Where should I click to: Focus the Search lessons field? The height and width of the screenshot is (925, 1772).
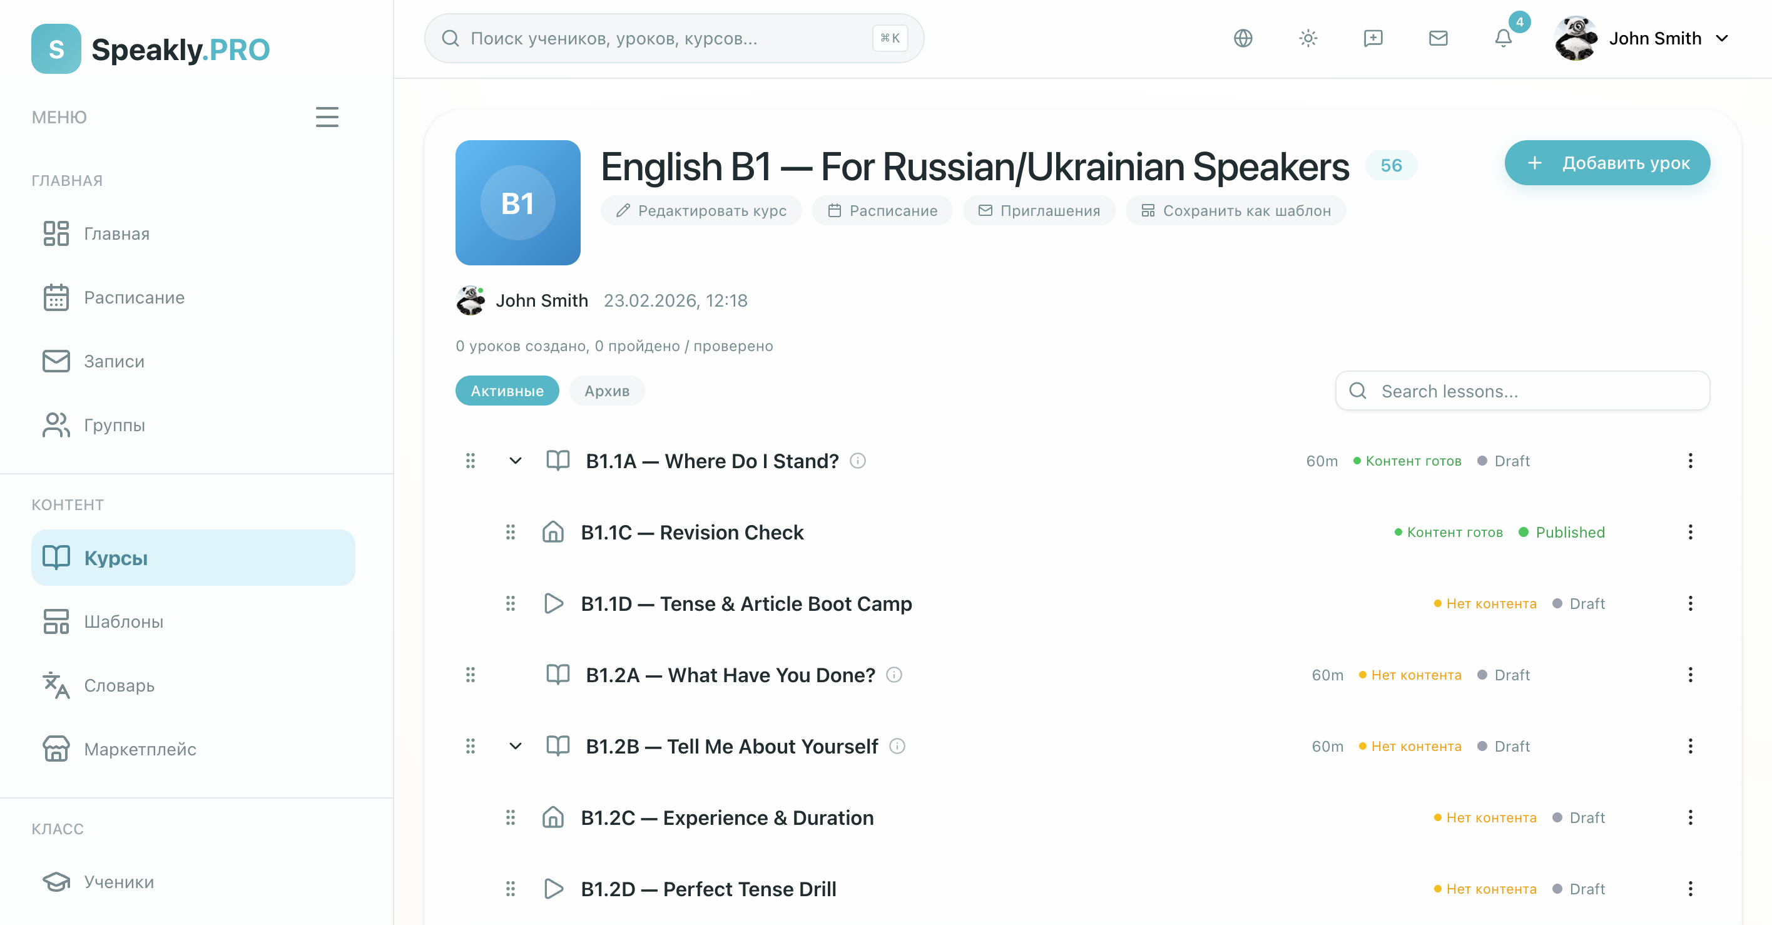coord(1522,391)
